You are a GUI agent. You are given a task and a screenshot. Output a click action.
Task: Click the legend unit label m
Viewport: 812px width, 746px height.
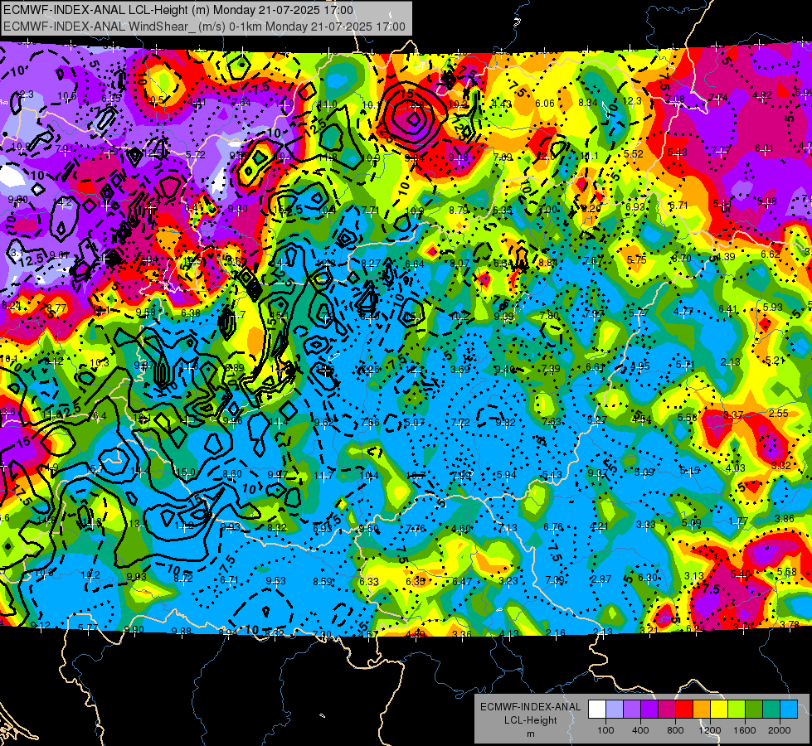[530, 734]
